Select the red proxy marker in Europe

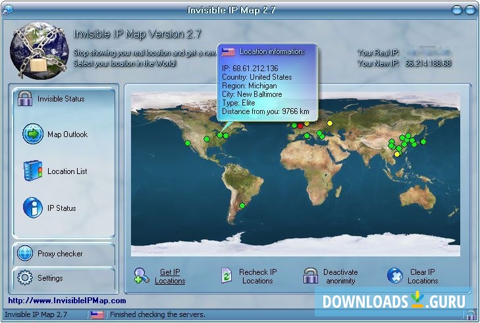point(300,126)
